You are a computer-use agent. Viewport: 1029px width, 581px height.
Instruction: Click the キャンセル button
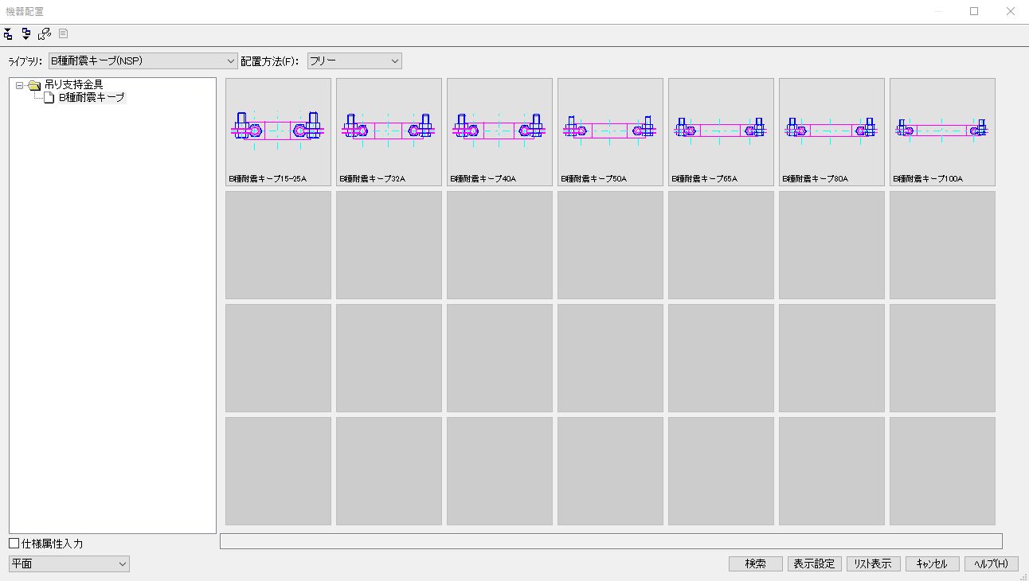(x=932, y=563)
